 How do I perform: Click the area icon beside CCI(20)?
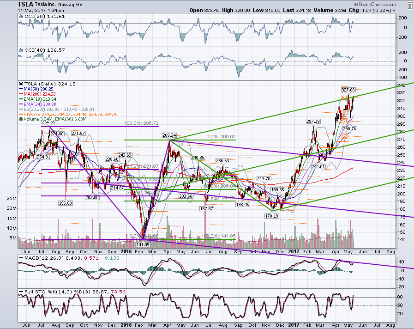click(21, 16)
